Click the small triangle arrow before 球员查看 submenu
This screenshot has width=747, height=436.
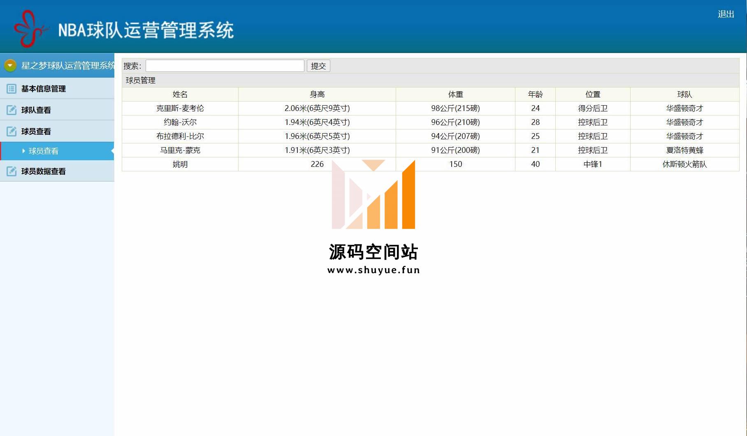pos(23,151)
